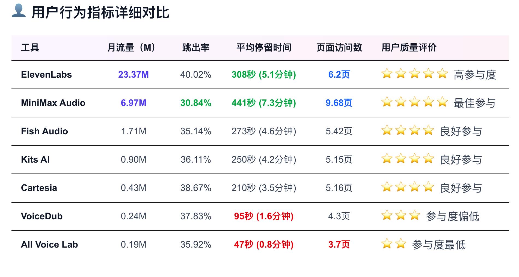Click the 23.37M traffic value
Image resolution: width=519 pixels, height=277 pixels.
[134, 75]
